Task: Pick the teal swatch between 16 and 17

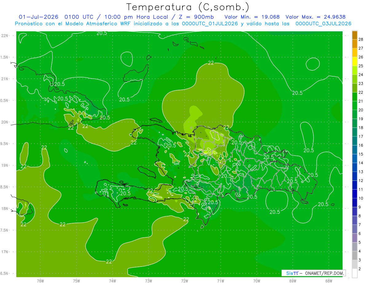Action: pos(355,141)
